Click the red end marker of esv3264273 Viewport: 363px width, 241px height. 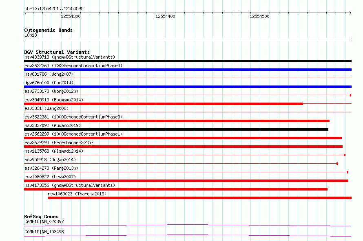[x=348, y=172]
